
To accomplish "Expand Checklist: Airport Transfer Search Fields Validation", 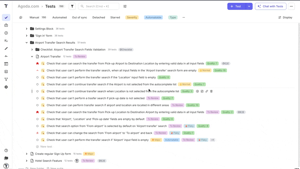I will point(32,49).
